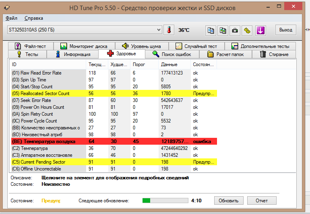Click the ID column header
Image resolution: width=310 pixels, height=214 pixels.
48,64
